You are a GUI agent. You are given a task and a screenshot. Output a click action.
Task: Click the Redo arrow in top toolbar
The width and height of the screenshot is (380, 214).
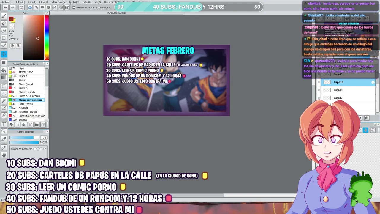click(12, 7)
